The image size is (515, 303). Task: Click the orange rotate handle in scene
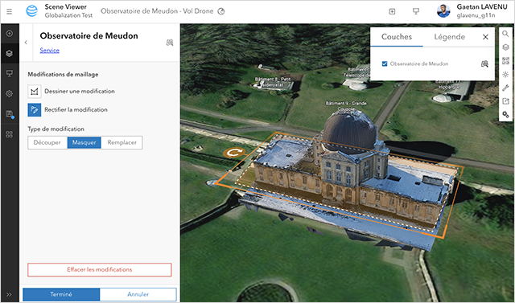point(234,153)
